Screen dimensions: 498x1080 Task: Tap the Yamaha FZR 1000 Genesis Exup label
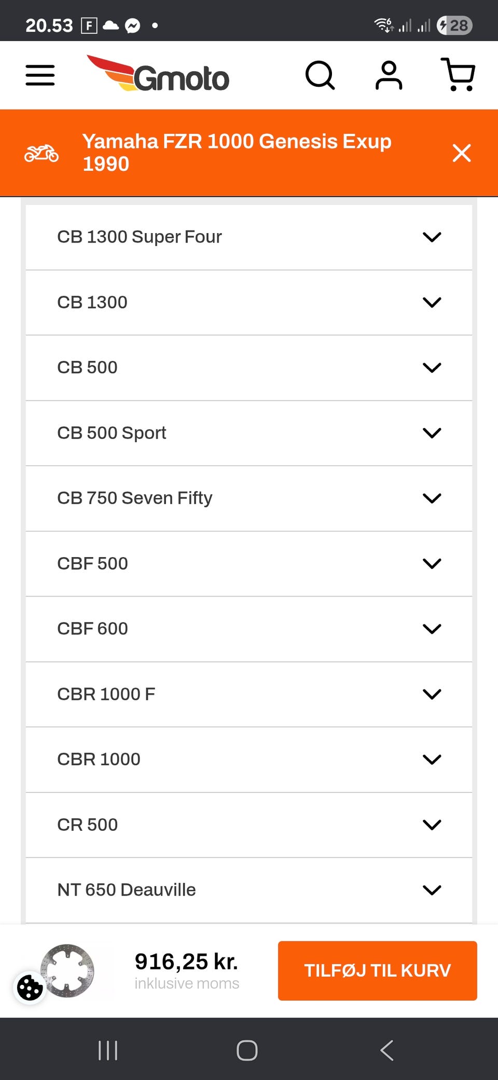(237, 153)
